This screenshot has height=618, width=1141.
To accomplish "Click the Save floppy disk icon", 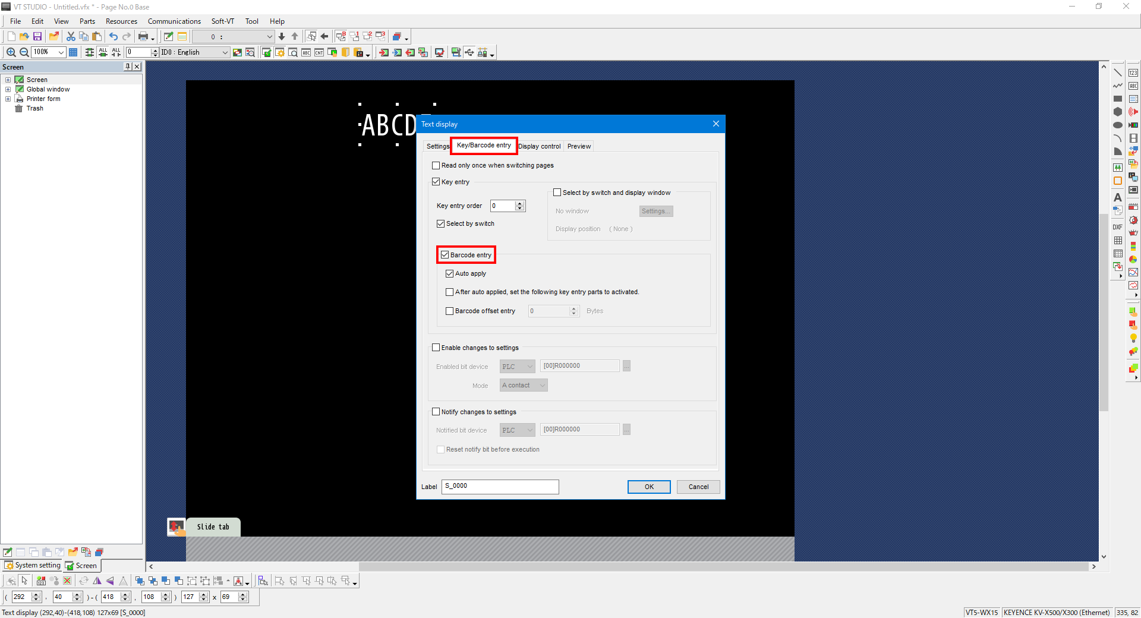I will 37,37.
